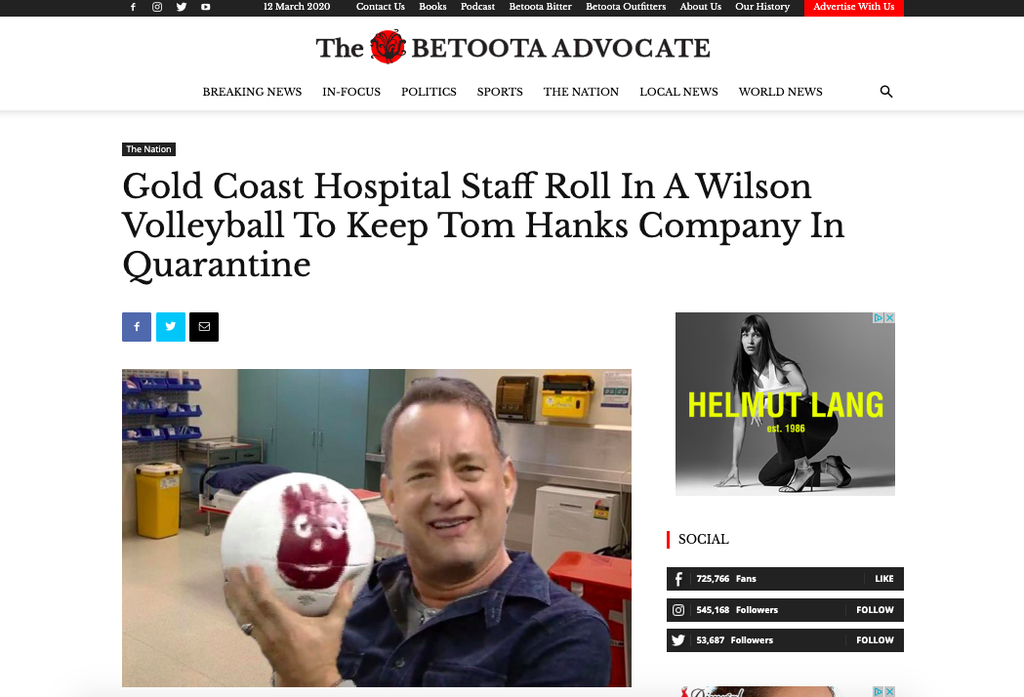Go to the World News section

coord(780,92)
